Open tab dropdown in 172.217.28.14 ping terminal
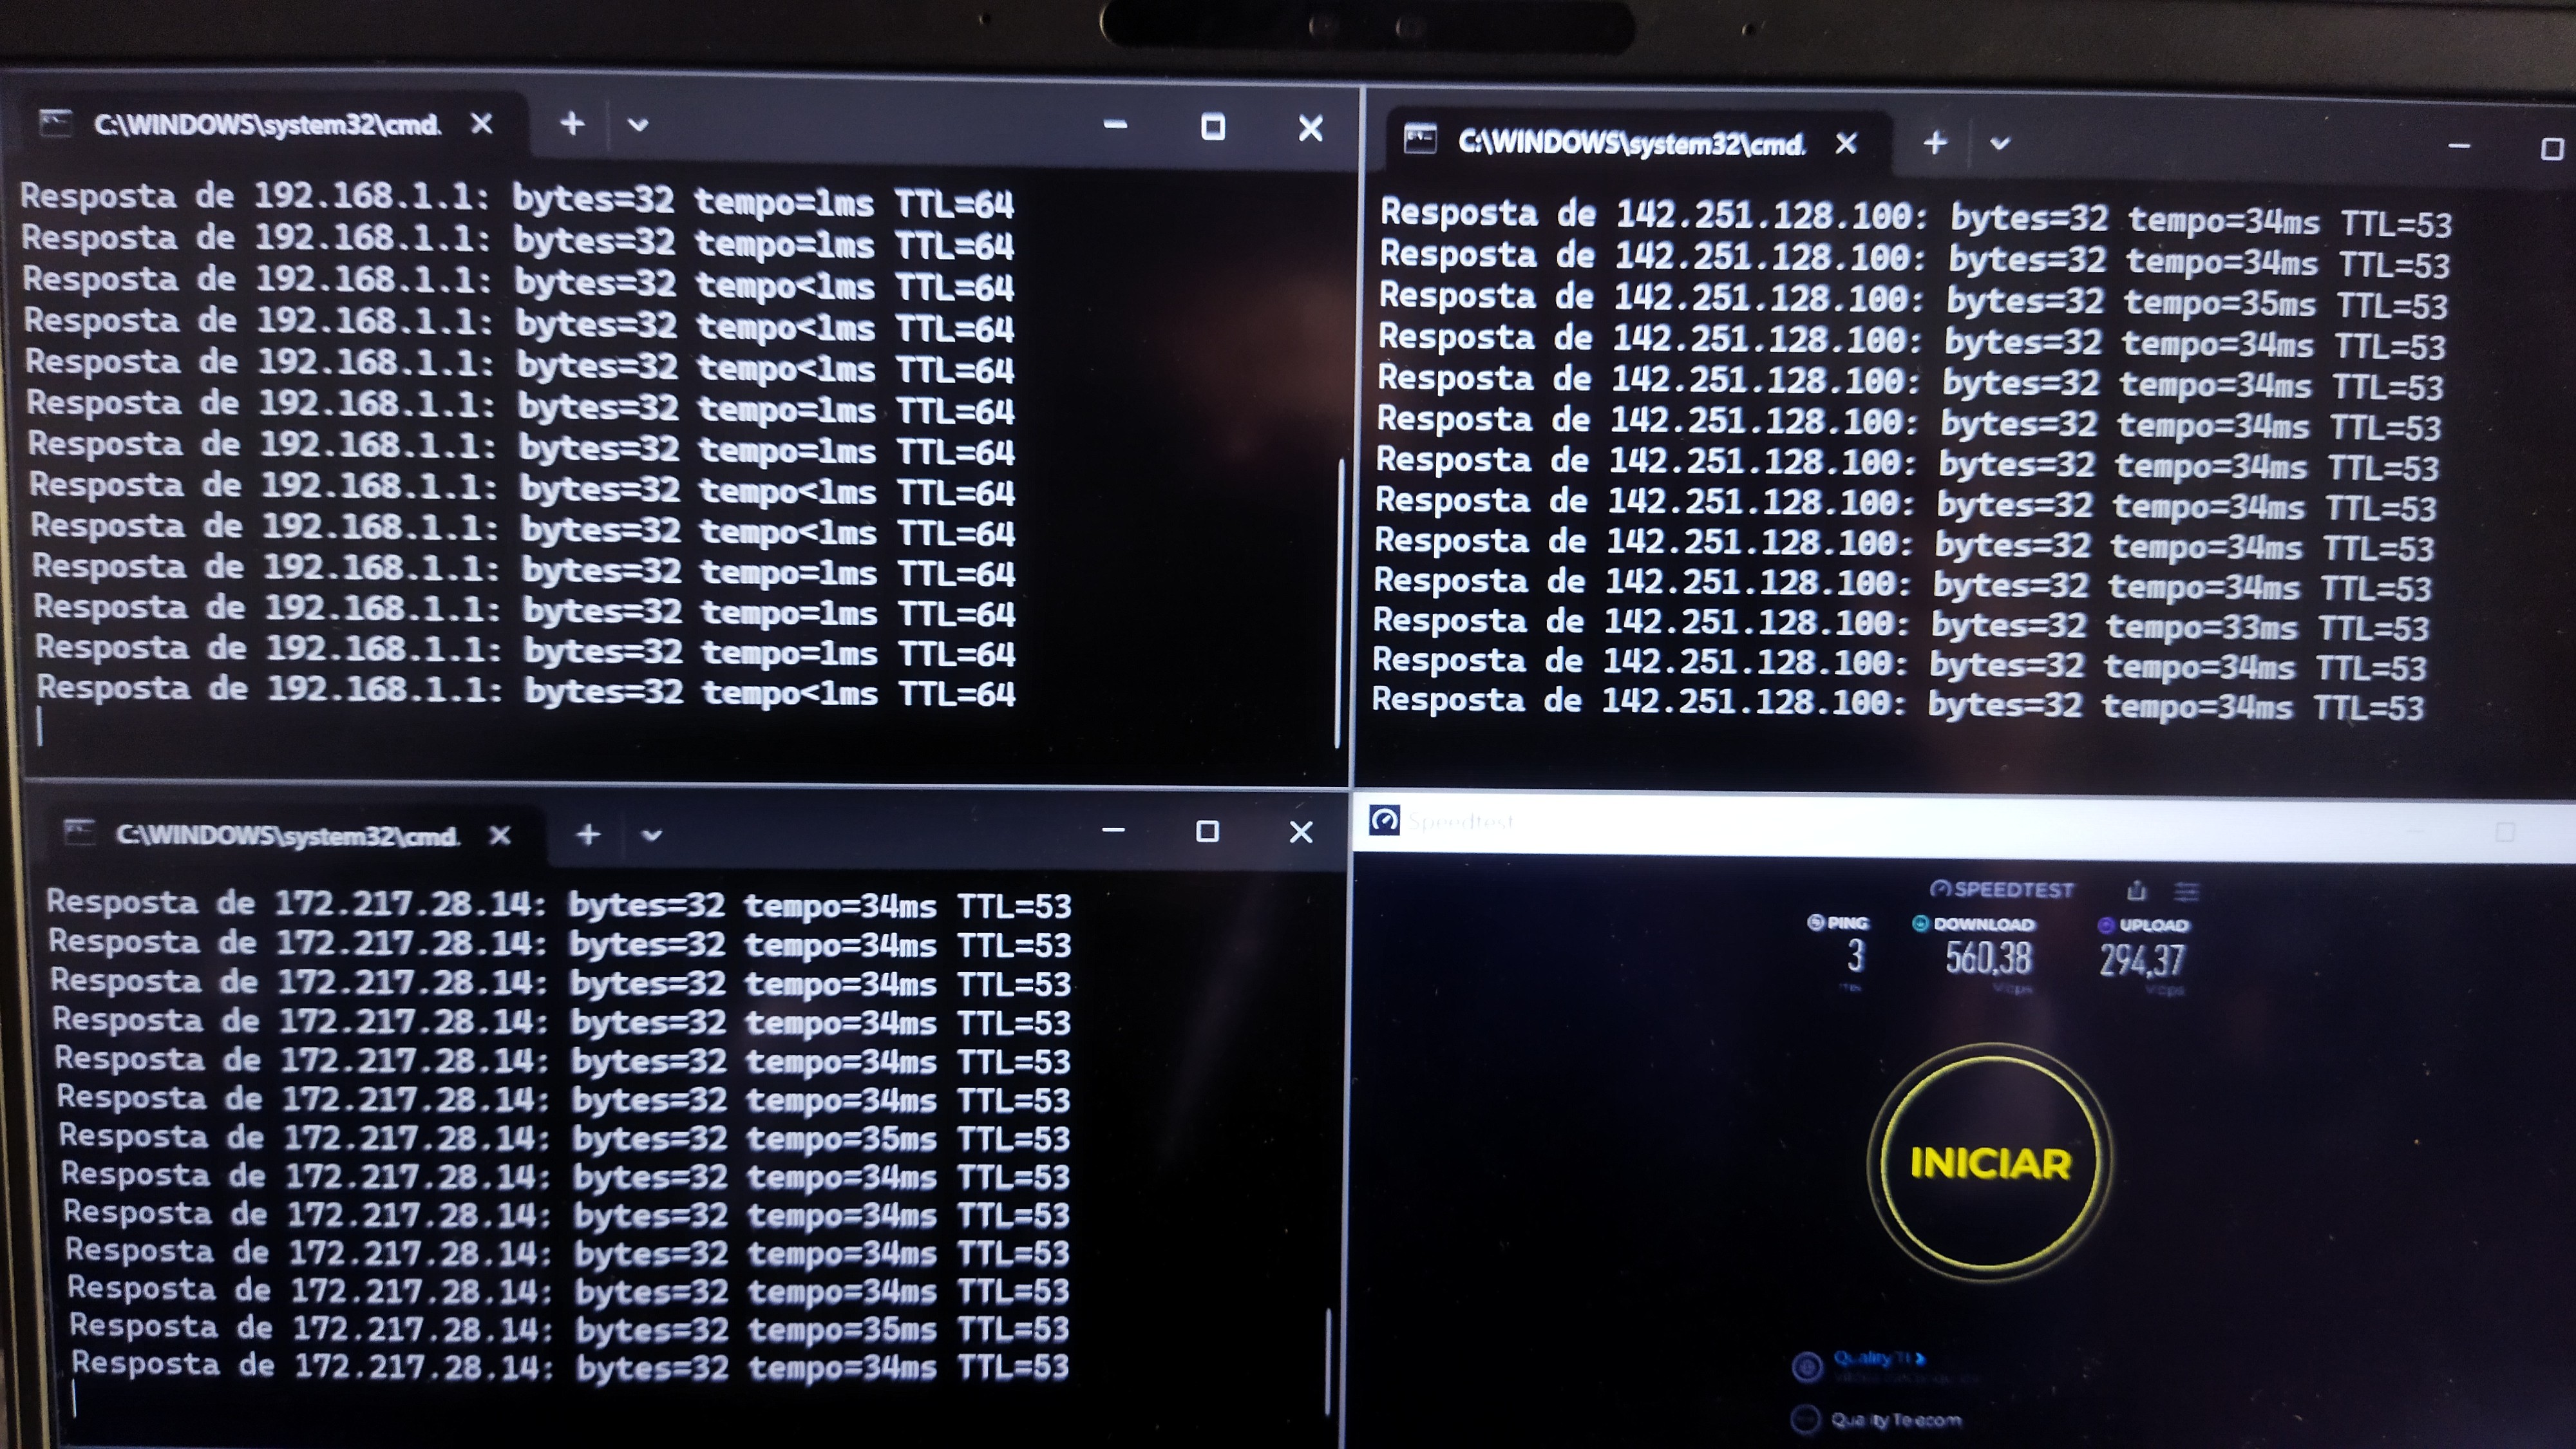Image resolution: width=2576 pixels, height=1449 pixels. tap(652, 835)
